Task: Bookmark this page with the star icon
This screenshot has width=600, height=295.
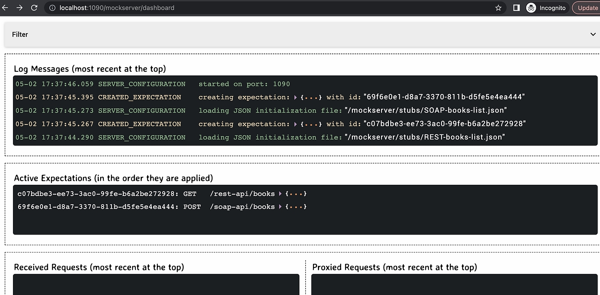Action: (498, 8)
